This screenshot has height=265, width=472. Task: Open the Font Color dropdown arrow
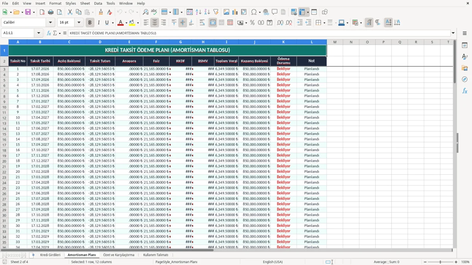(x=126, y=23)
